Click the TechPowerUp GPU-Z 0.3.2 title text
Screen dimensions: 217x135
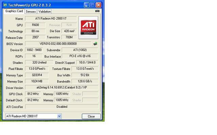point(29,5)
